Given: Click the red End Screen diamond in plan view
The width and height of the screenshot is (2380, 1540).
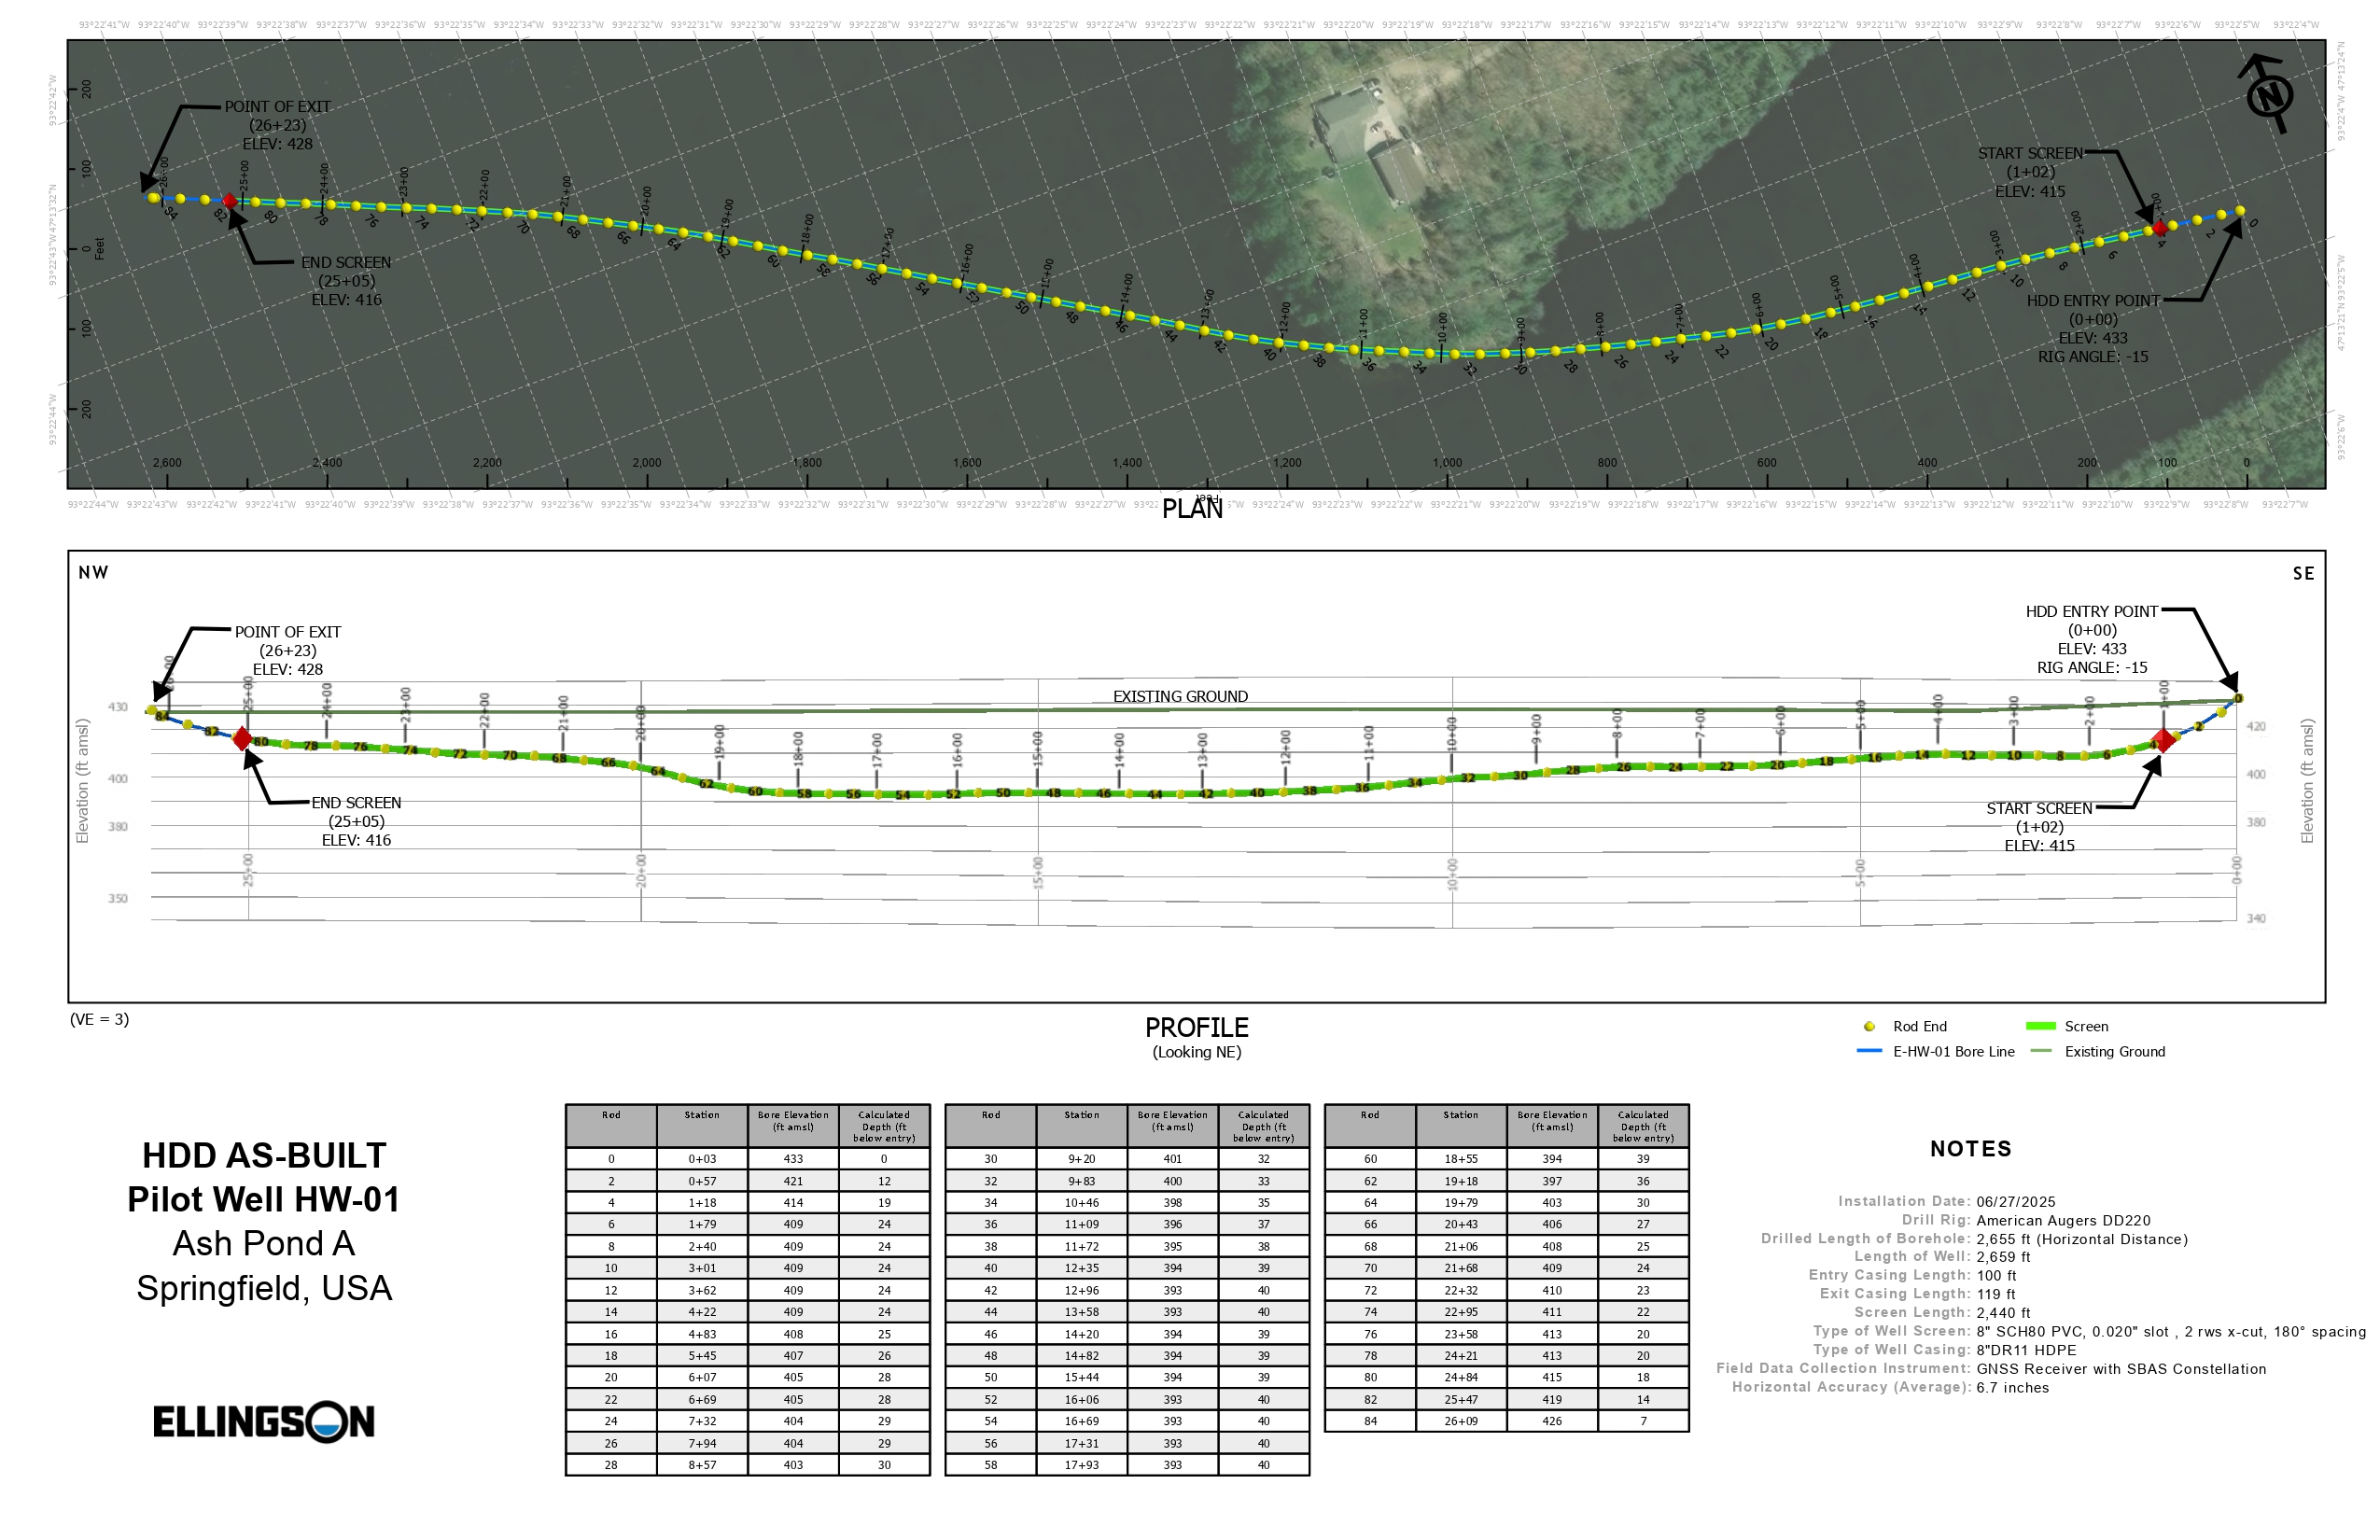Looking at the screenshot, I should click(x=230, y=201).
